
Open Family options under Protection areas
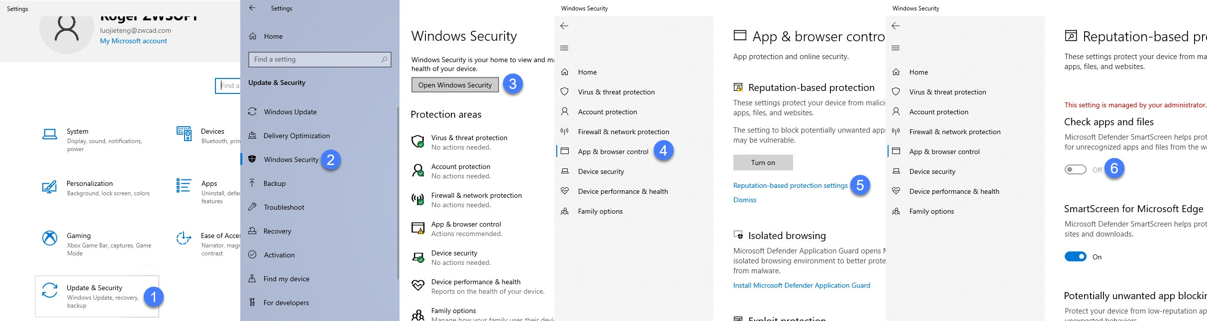(x=482, y=314)
